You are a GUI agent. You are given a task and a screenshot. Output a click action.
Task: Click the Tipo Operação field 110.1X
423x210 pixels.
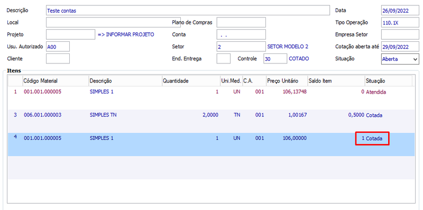400,22
